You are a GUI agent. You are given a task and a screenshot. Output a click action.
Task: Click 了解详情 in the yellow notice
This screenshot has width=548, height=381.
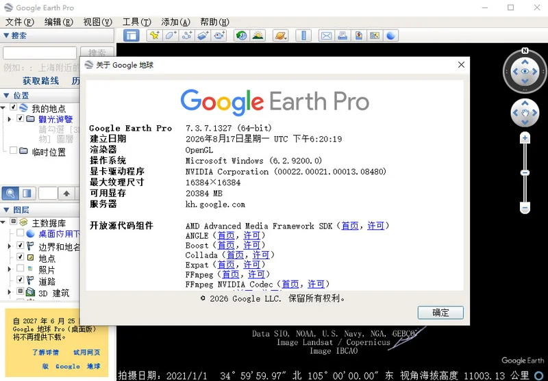coord(45,352)
